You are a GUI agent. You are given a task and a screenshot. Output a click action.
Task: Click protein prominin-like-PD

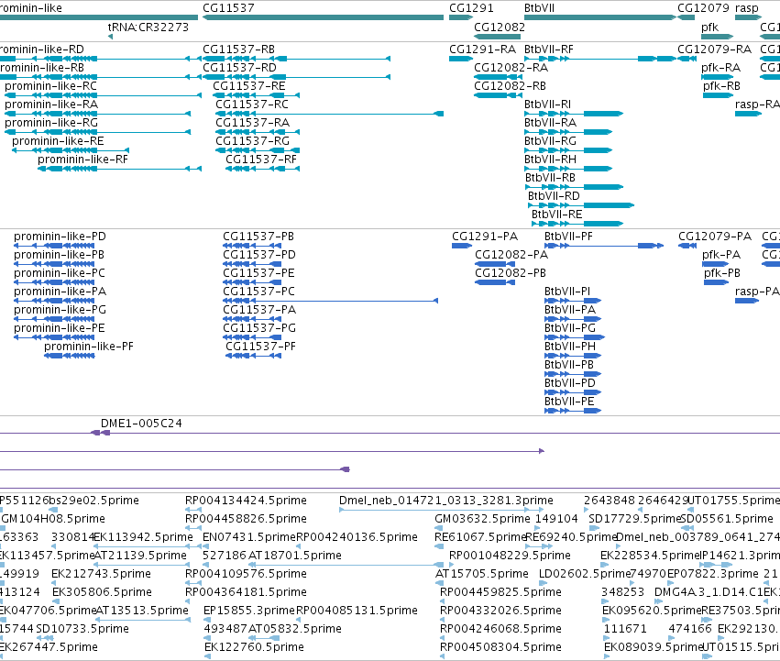(60, 237)
